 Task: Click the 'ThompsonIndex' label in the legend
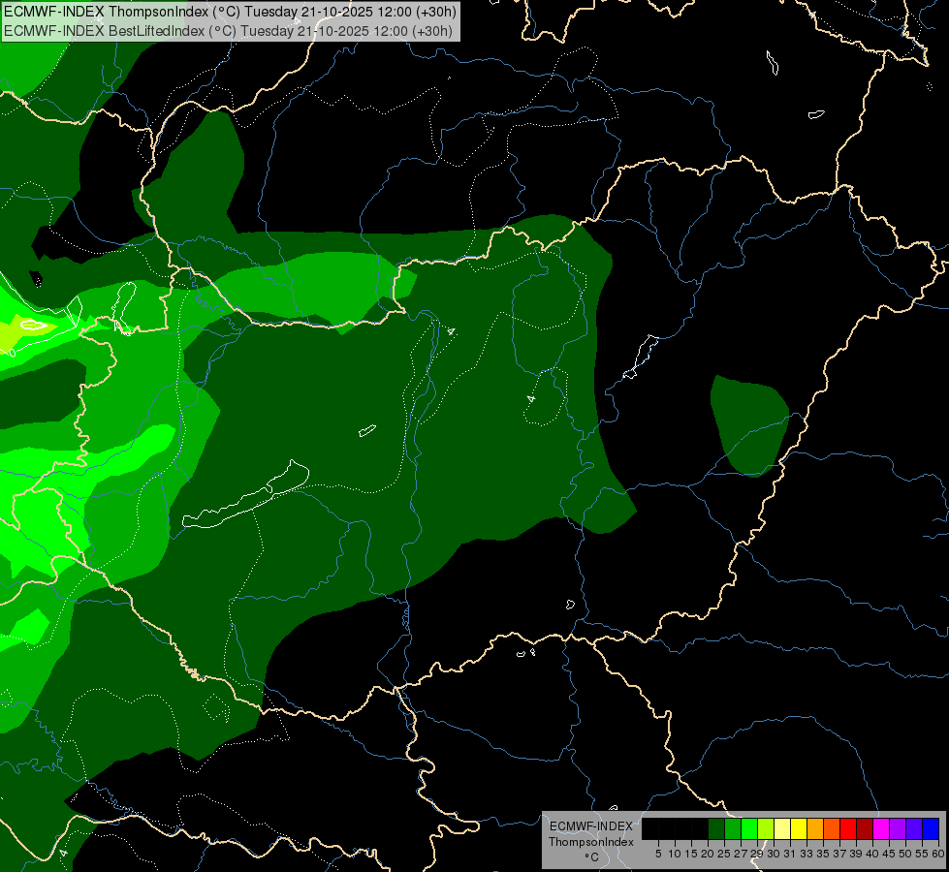click(590, 842)
